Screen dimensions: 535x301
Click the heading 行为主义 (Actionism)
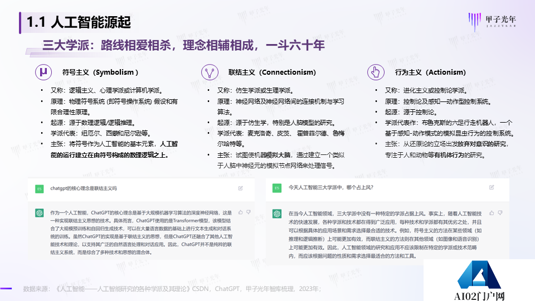pos(430,72)
